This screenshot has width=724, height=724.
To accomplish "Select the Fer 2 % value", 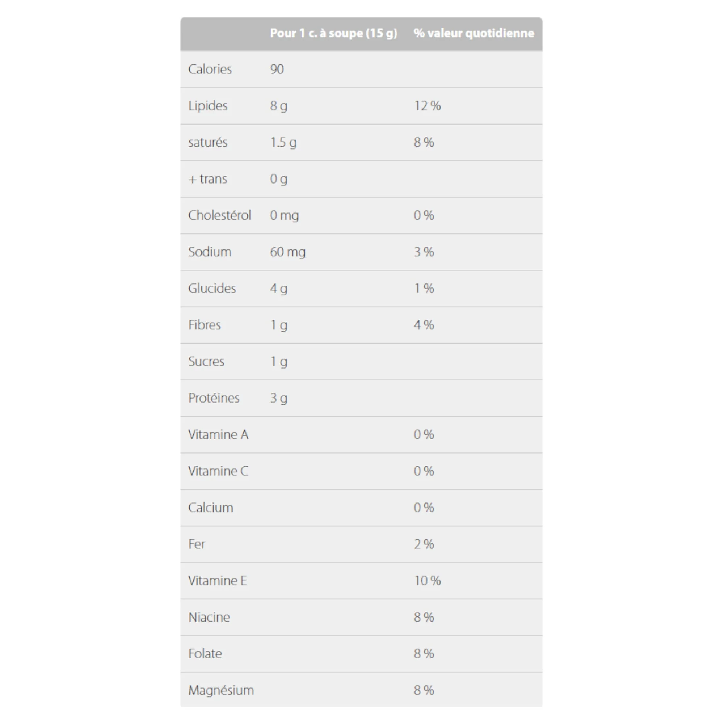I will pyautogui.click(x=424, y=544).
